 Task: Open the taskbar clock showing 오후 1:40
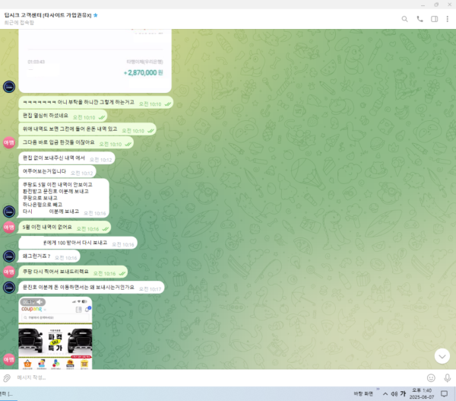(422, 393)
